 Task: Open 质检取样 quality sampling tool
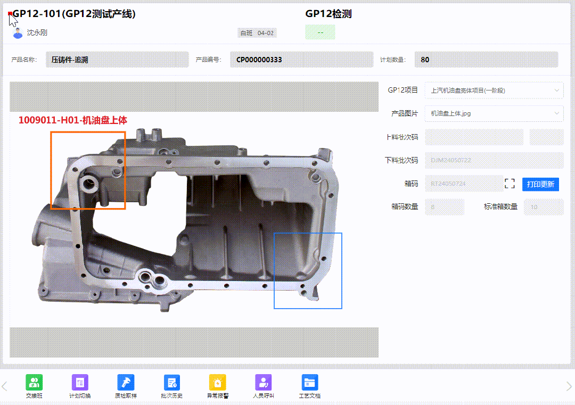coord(126,382)
